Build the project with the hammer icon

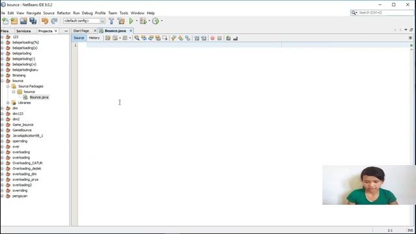point(111,21)
